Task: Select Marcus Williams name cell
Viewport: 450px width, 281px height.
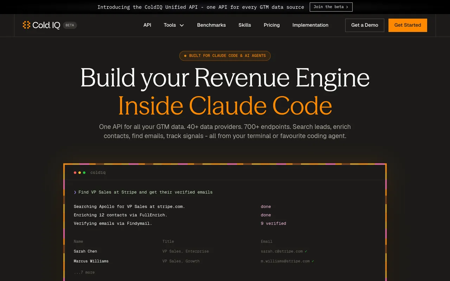Action: [91, 261]
